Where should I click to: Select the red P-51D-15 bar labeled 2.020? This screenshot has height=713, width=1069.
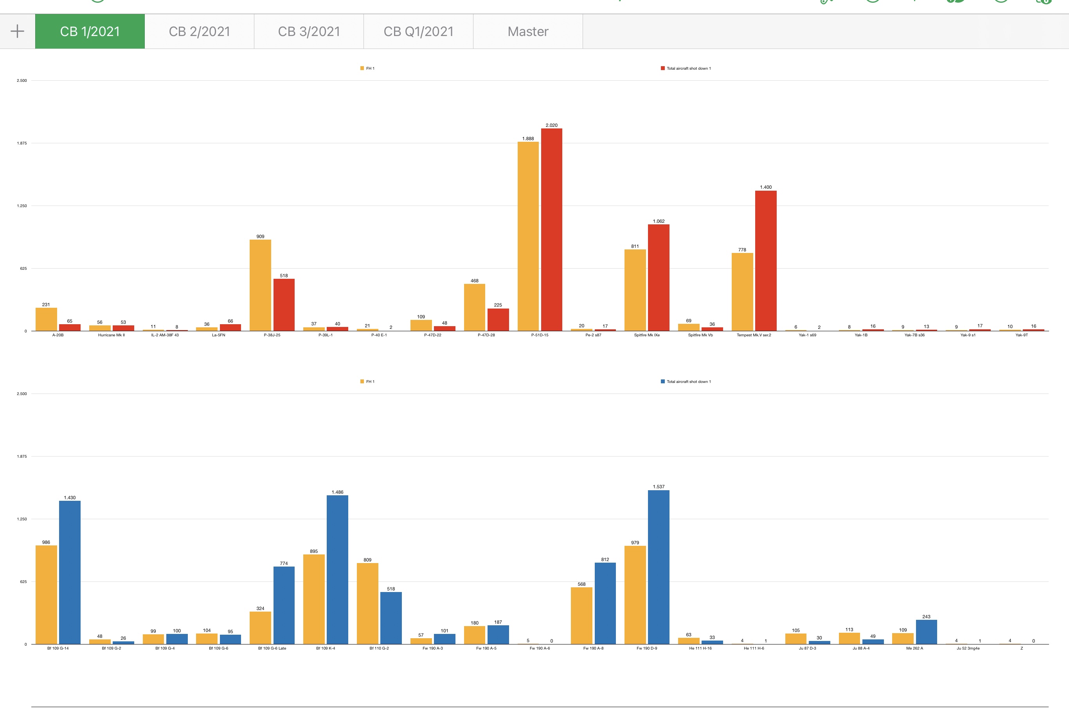click(x=552, y=229)
